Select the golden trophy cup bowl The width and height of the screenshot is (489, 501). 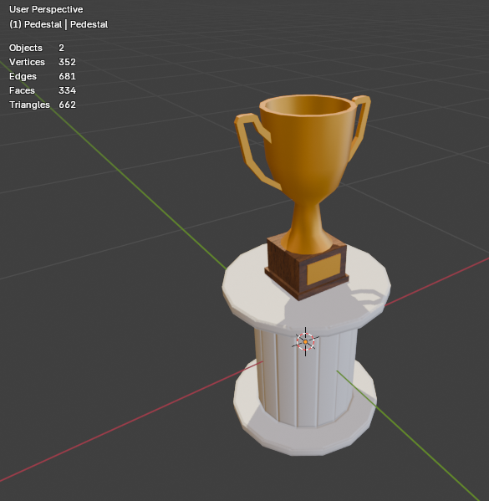click(x=308, y=151)
